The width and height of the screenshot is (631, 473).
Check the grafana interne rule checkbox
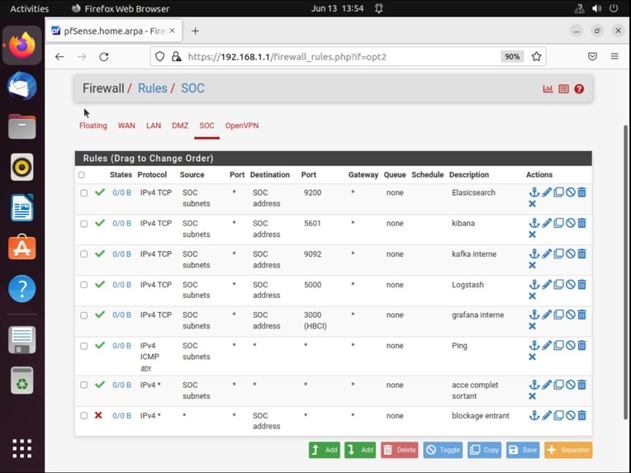[x=83, y=315]
